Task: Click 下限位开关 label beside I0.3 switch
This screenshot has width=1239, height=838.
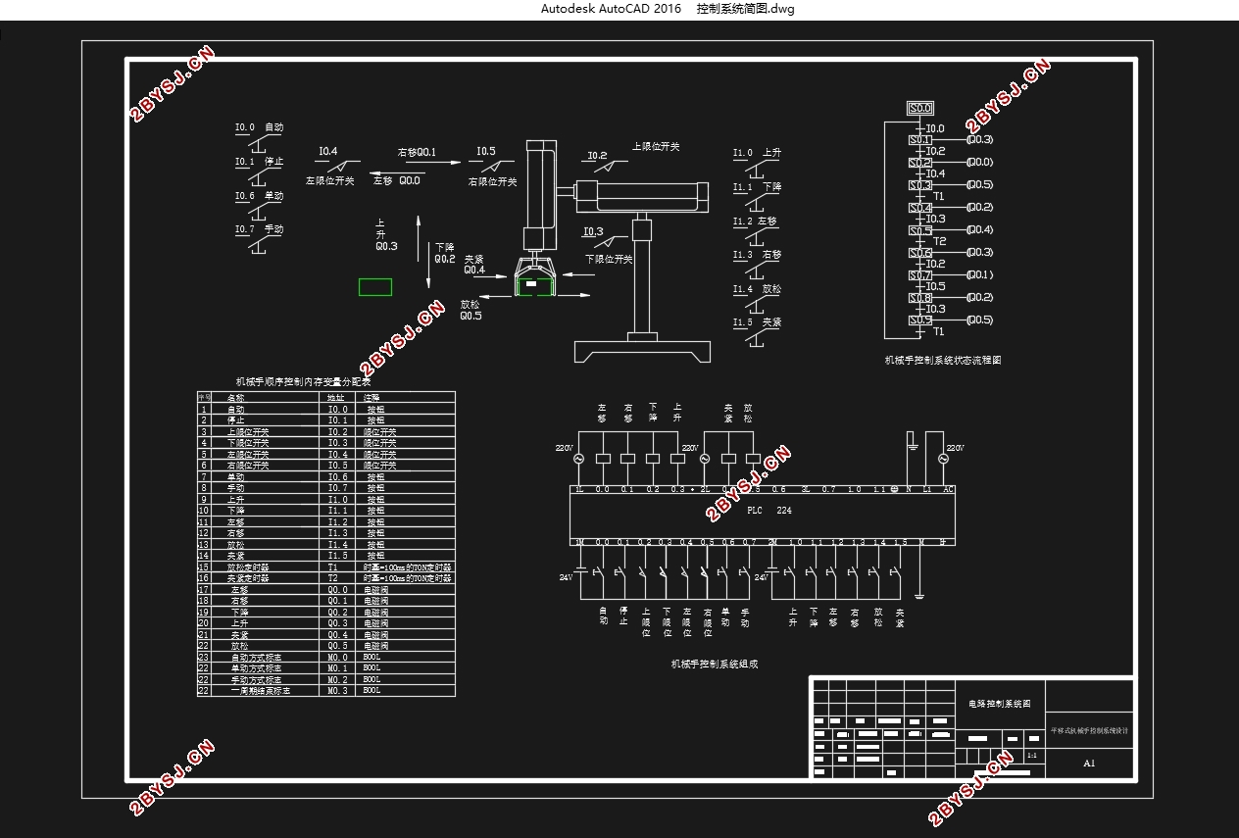Action: tap(609, 260)
